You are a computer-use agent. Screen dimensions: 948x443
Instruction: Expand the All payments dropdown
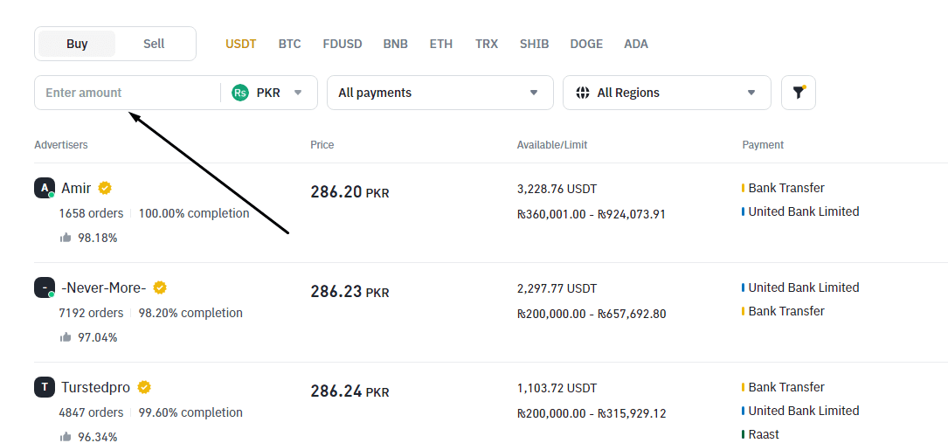coord(439,93)
